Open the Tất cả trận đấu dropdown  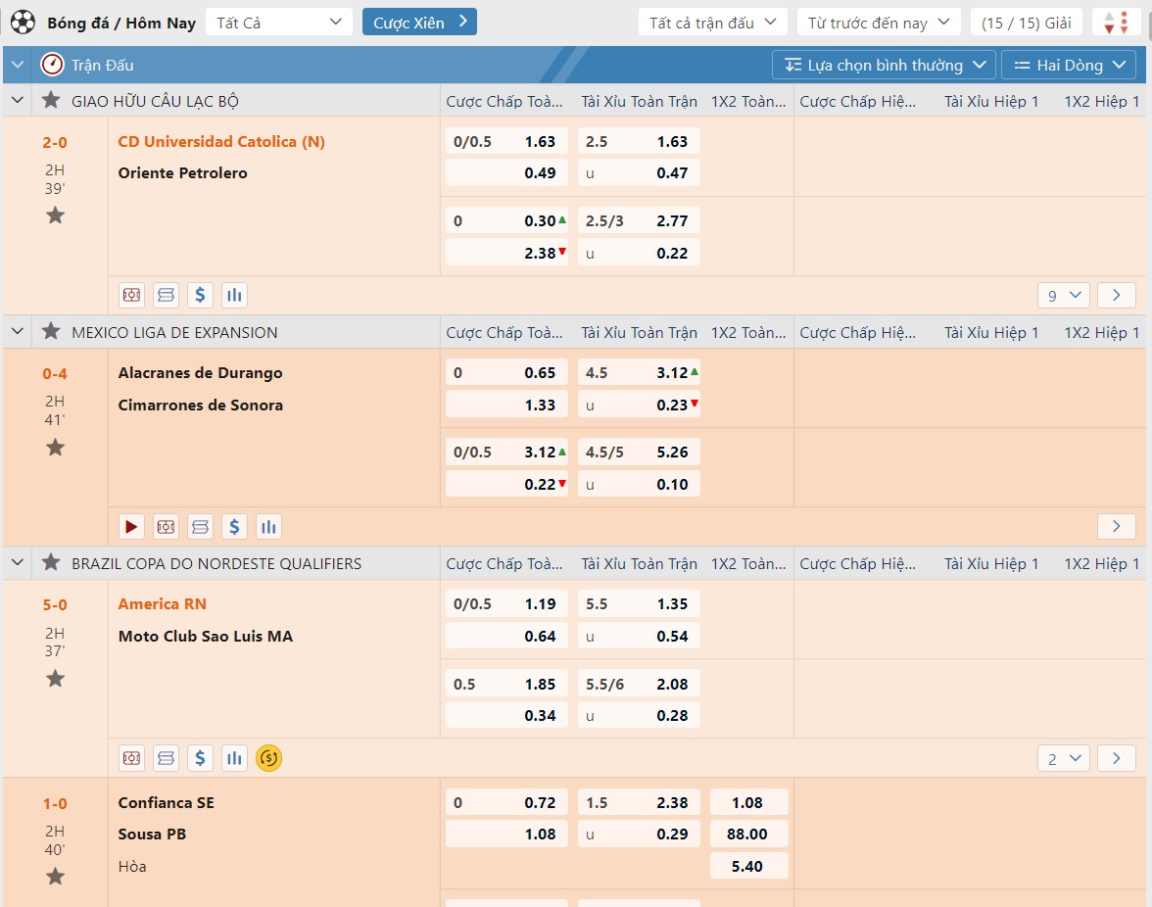713,22
